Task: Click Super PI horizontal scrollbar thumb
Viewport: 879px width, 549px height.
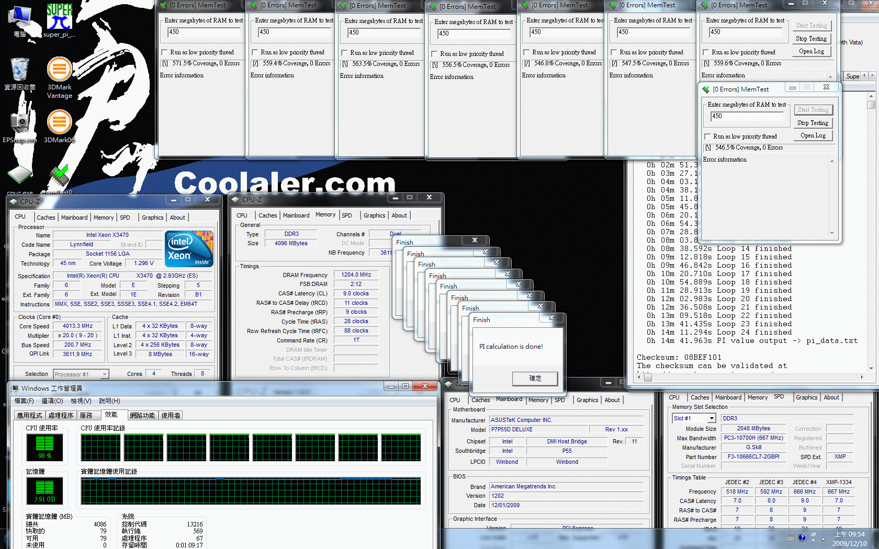Action: [x=648, y=377]
